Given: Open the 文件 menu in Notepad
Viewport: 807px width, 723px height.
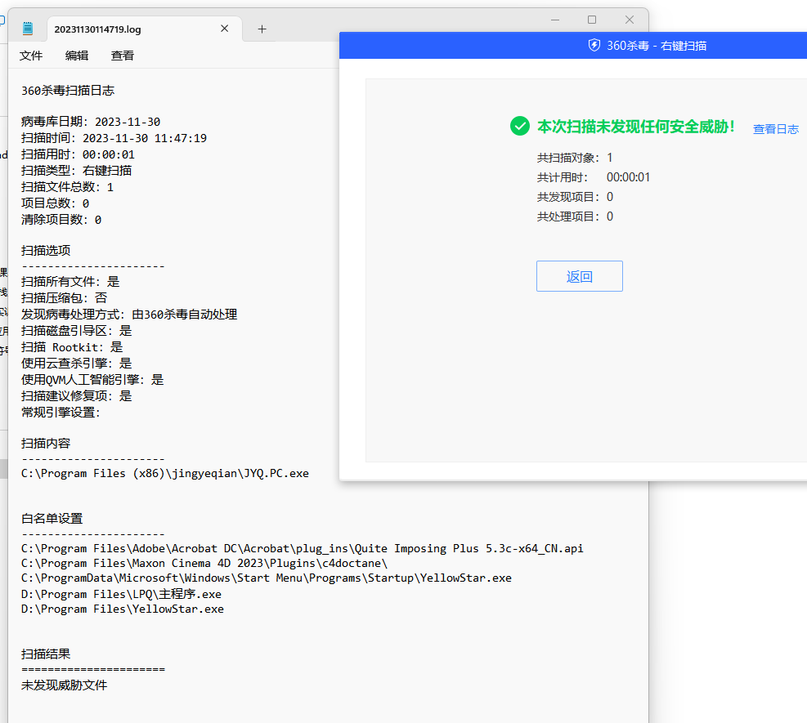Looking at the screenshot, I should [x=31, y=56].
